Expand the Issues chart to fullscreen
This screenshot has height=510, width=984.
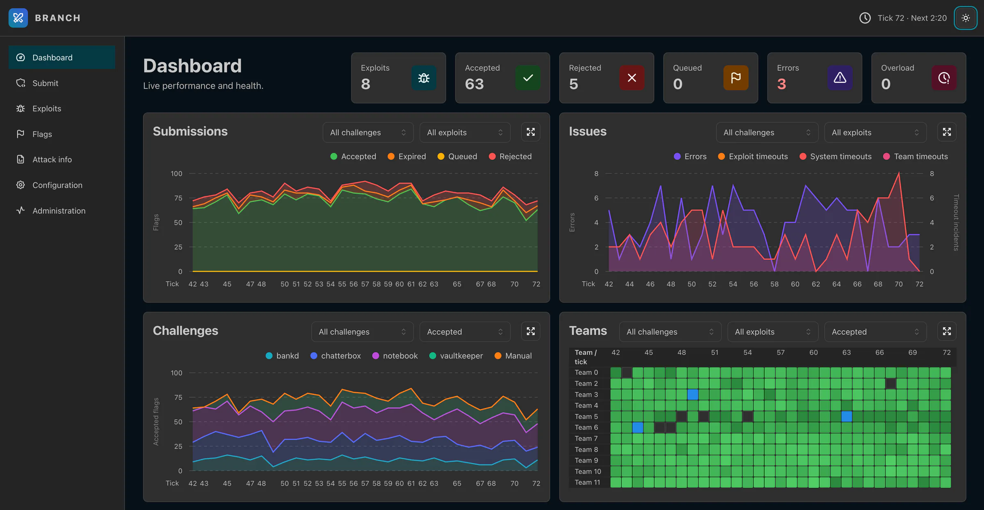tap(947, 132)
